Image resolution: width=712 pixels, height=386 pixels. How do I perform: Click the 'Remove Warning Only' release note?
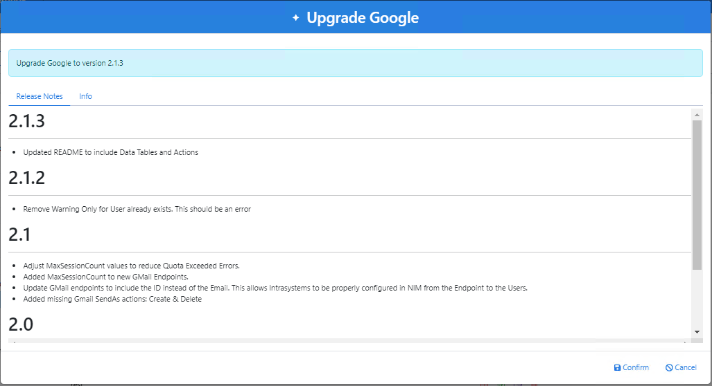click(137, 209)
